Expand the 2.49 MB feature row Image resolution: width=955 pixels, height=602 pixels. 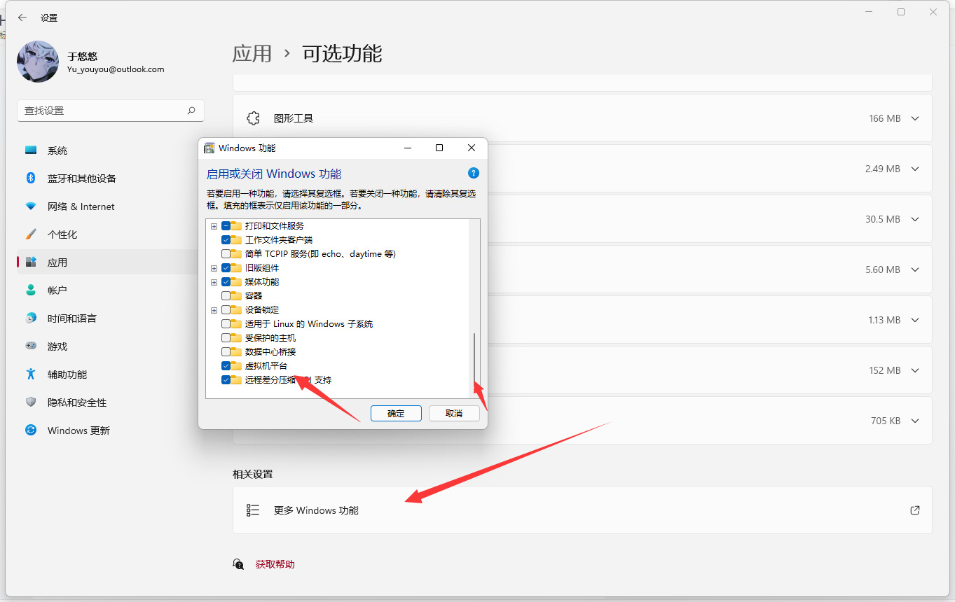coord(914,169)
